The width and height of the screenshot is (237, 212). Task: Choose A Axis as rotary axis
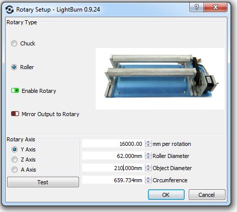click(15, 170)
